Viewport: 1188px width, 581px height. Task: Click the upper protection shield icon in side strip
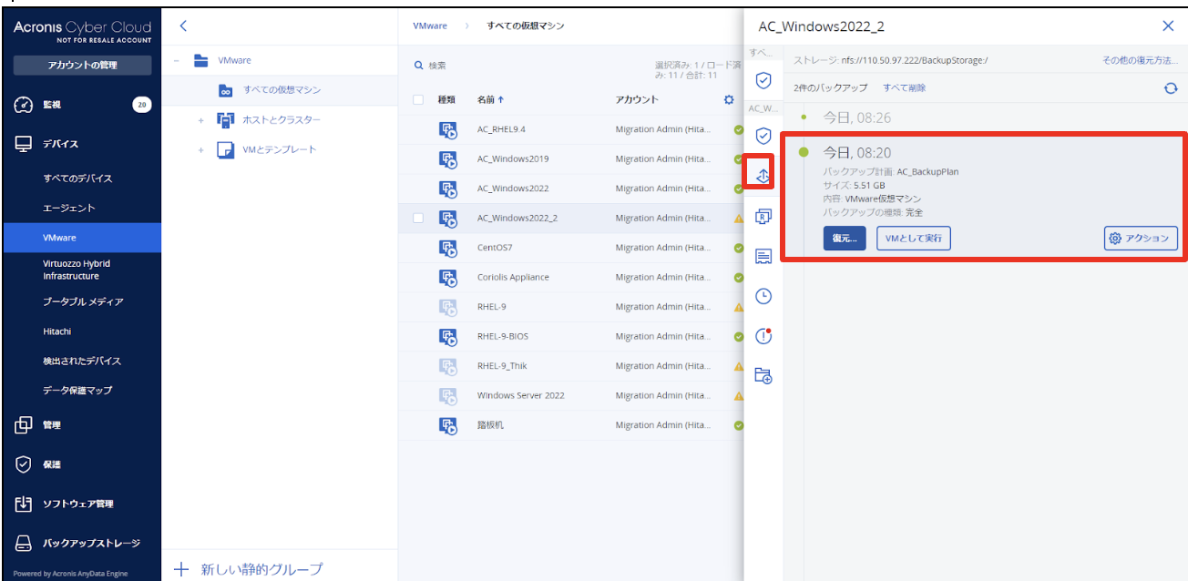[763, 81]
